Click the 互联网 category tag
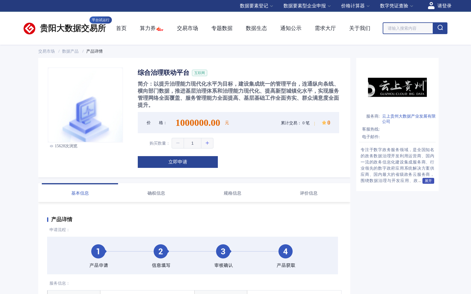This screenshot has height=294, width=471. [200, 73]
